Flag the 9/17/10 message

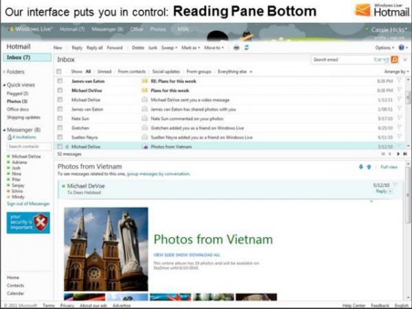pos(400,118)
